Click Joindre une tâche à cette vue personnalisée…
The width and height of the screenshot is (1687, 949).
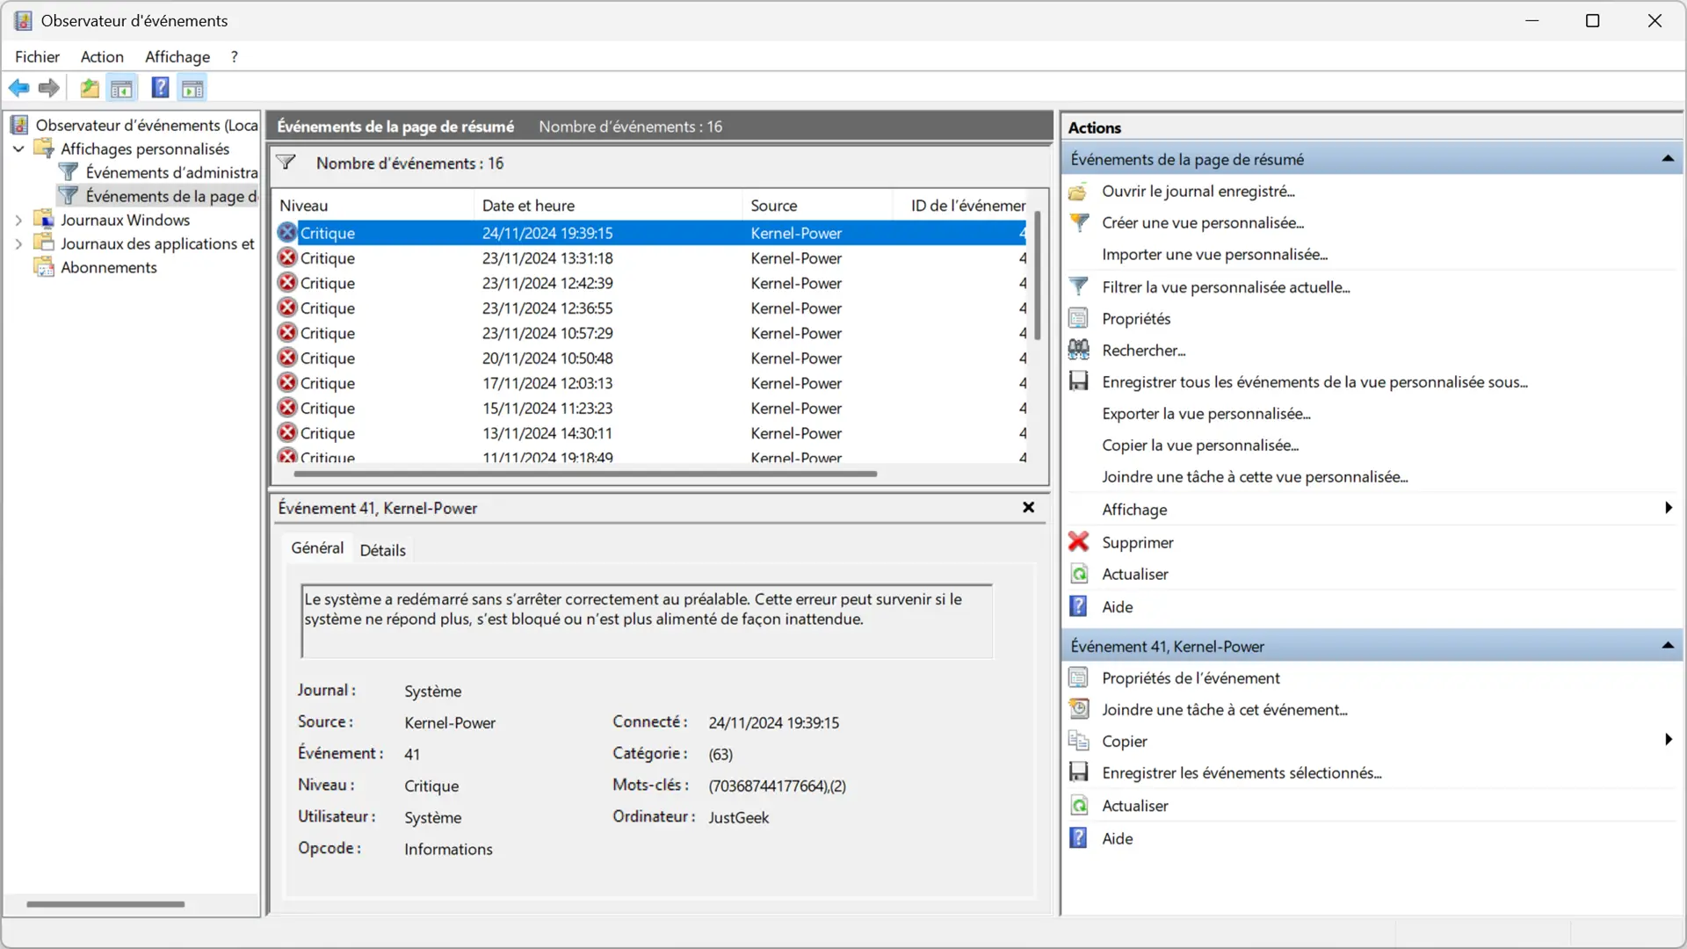1255,477
